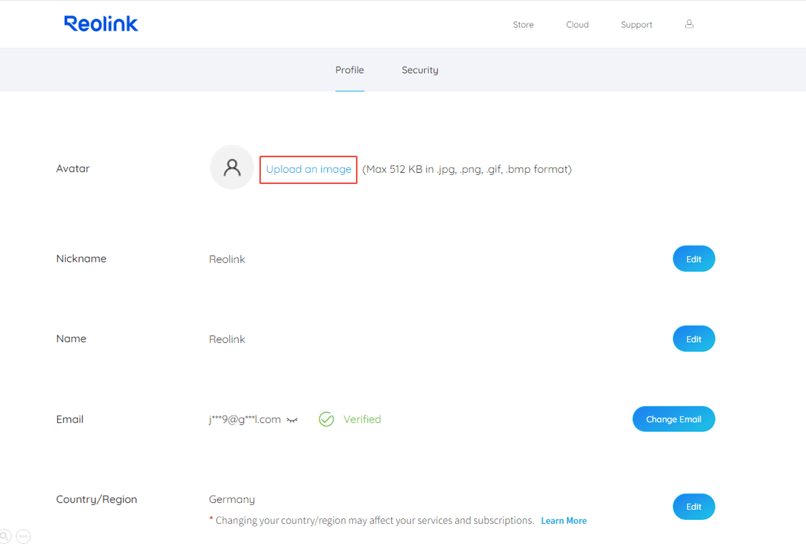Click the Nickname value Reolink
The height and width of the screenshot is (546, 806).
227,259
